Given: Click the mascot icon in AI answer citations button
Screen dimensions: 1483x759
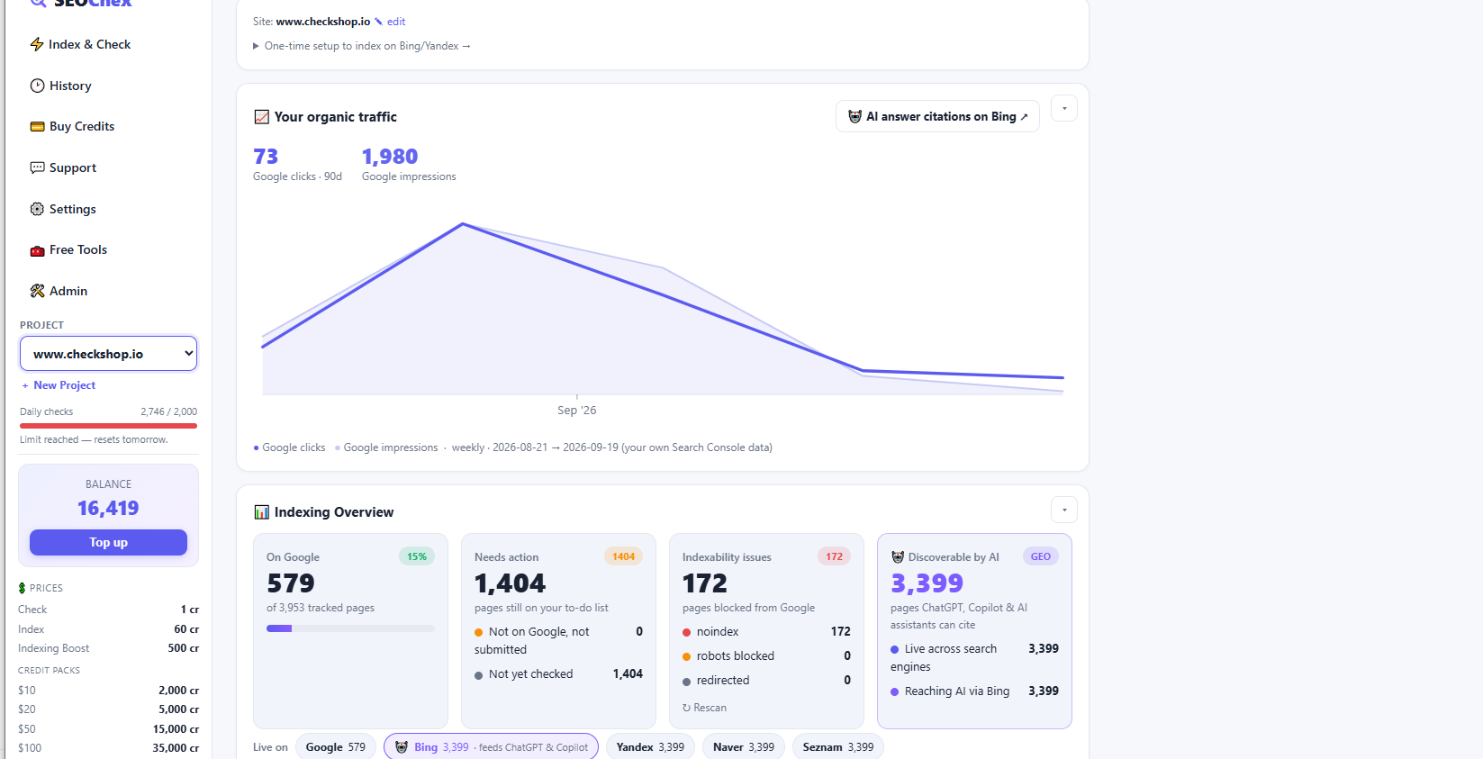Looking at the screenshot, I should click(x=855, y=116).
